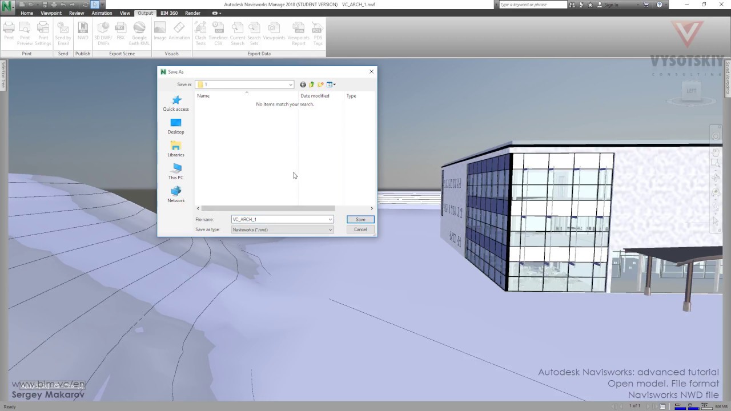This screenshot has height=411, width=731.
Task: Click the Cancel button
Action: click(360, 229)
